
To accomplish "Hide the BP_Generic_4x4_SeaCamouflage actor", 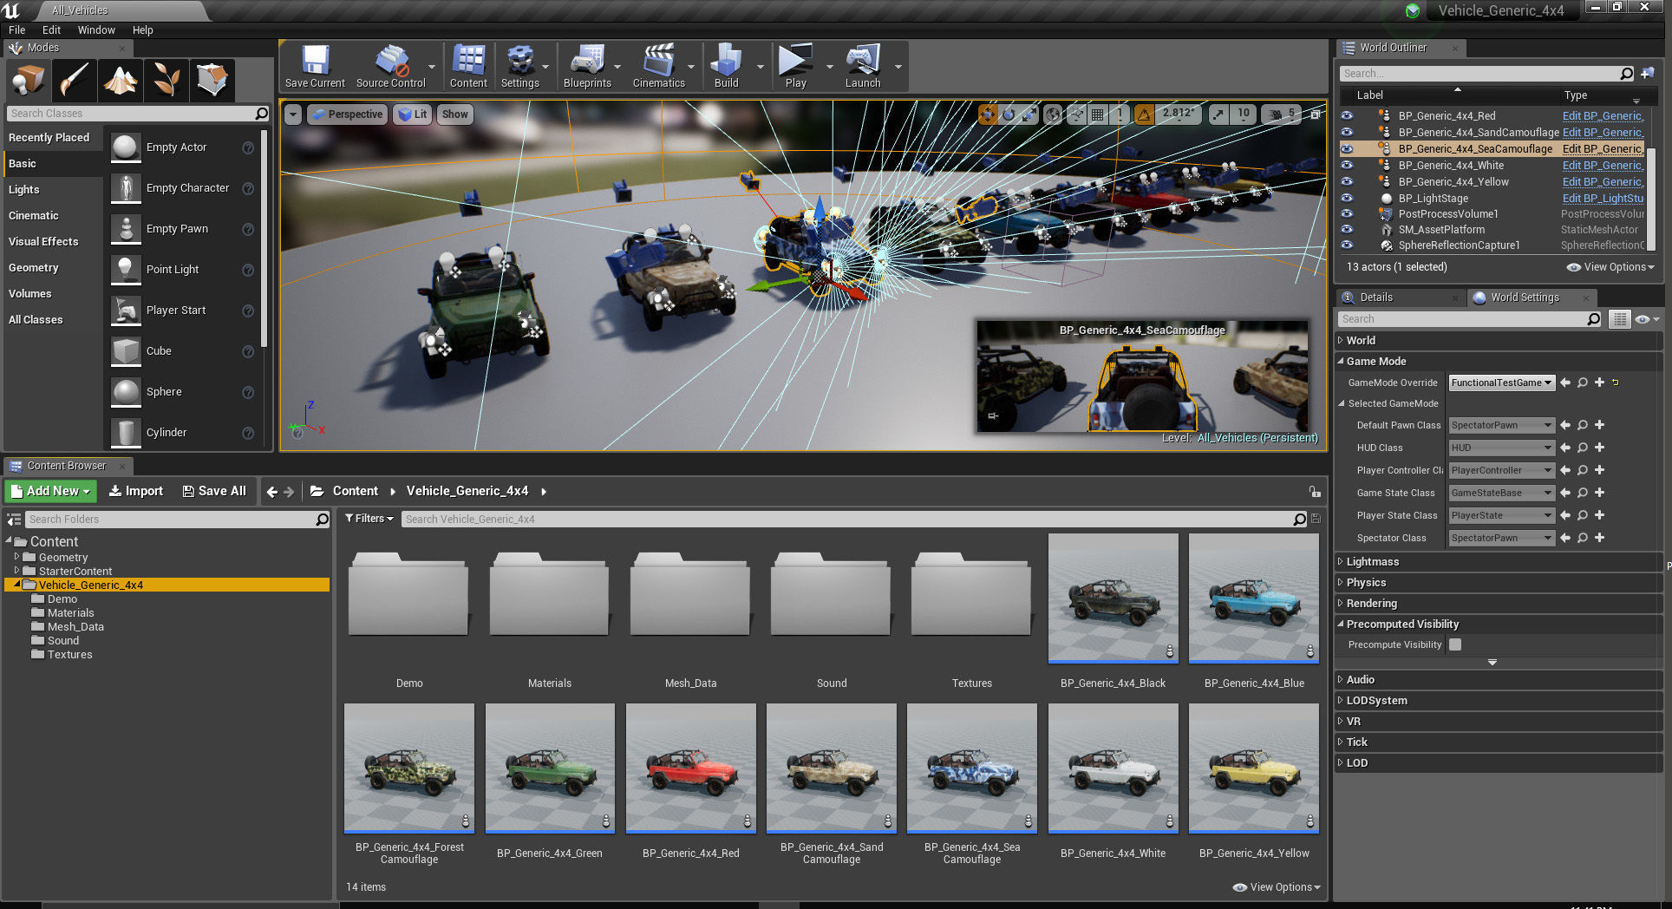I will click(1347, 148).
